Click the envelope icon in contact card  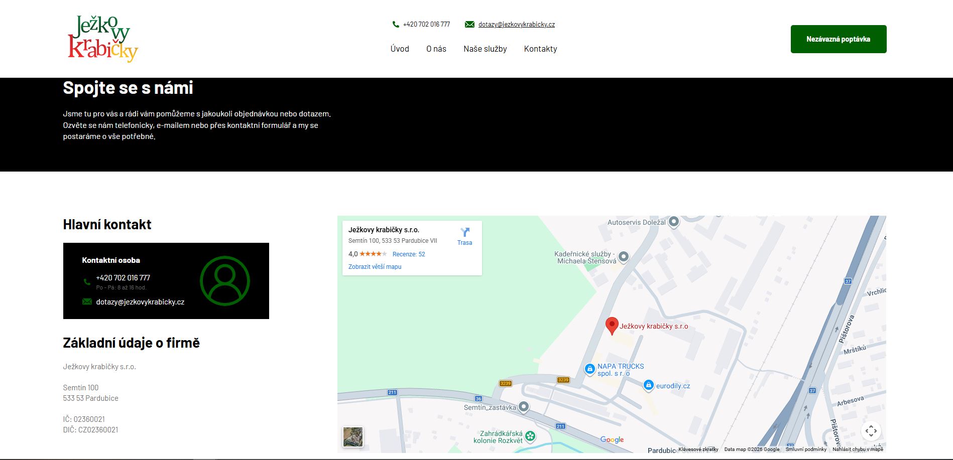click(87, 301)
